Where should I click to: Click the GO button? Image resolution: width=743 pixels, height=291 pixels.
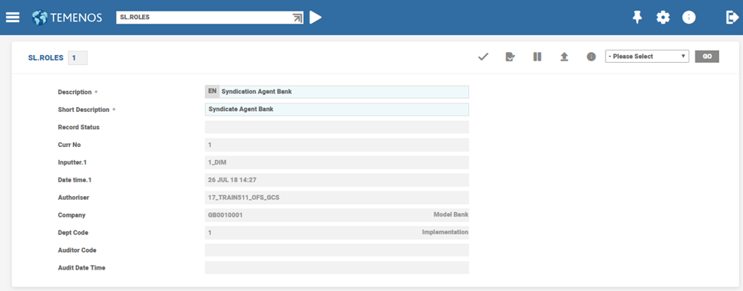coord(707,56)
